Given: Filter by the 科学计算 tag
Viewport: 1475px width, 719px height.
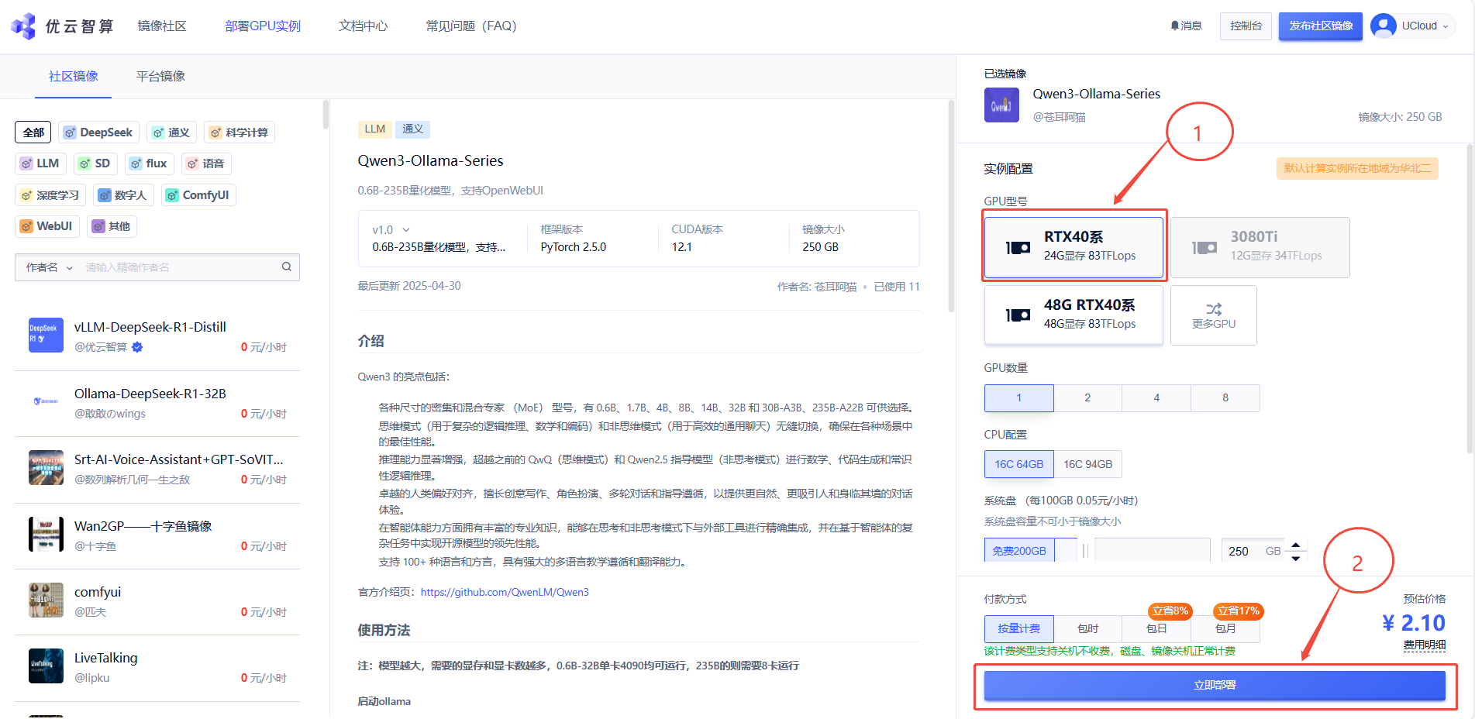Looking at the screenshot, I should pos(240,132).
